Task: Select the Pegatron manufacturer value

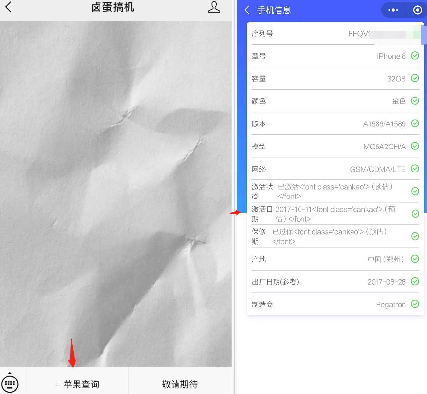Action: [391, 305]
